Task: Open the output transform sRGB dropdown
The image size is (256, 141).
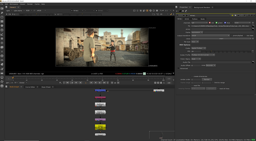Action: coord(210,36)
